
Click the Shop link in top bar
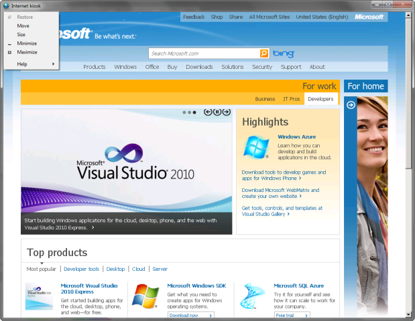tap(217, 17)
